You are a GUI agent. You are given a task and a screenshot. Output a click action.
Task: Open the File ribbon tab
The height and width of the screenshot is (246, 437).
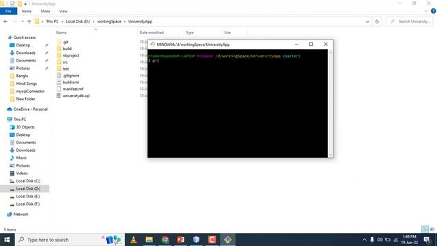coord(8,11)
